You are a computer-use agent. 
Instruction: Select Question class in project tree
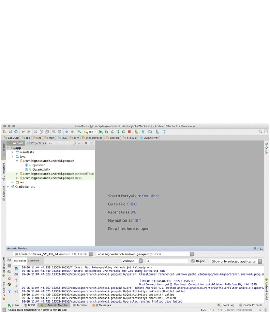pyautogui.click(x=39, y=165)
